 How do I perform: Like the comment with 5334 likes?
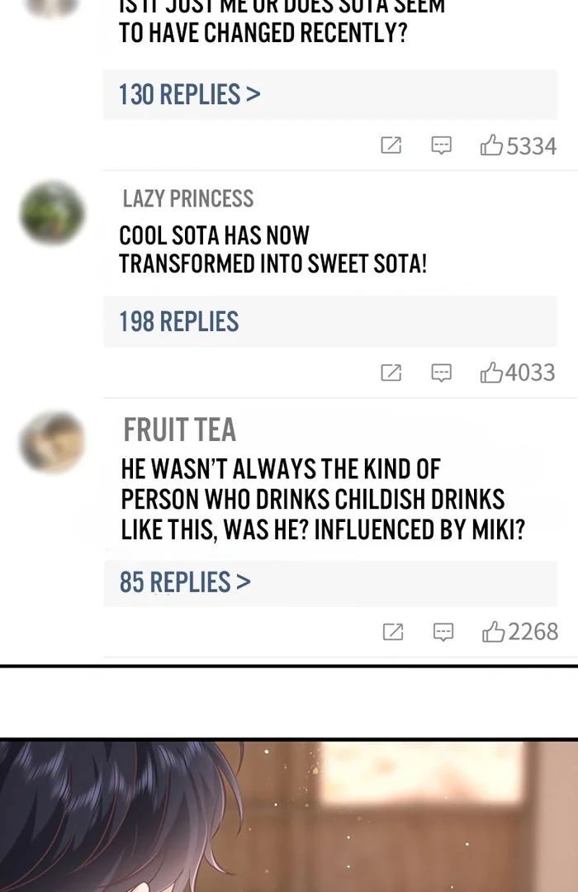click(x=492, y=146)
